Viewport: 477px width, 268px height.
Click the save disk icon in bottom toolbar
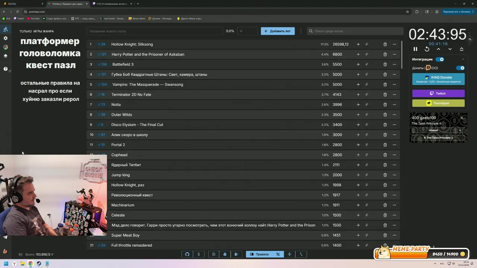point(214,254)
